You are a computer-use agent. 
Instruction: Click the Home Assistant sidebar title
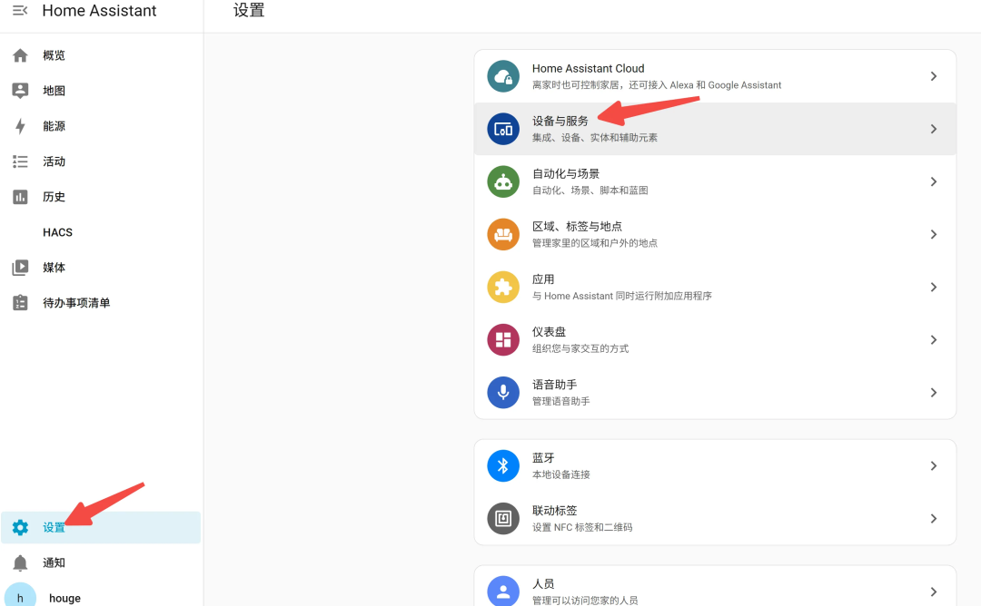pyautogui.click(x=99, y=11)
